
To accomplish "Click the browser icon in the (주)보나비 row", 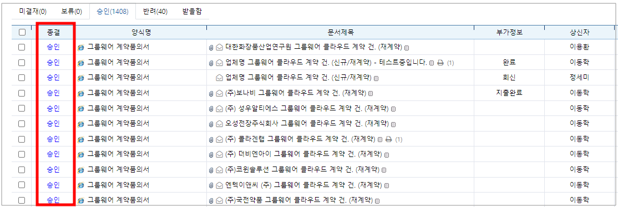I will pyautogui.click(x=81, y=93).
